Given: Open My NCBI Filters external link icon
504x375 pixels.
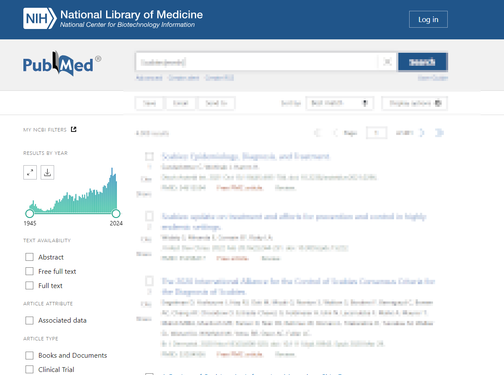Looking at the screenshot, I should tap(74, 129).
